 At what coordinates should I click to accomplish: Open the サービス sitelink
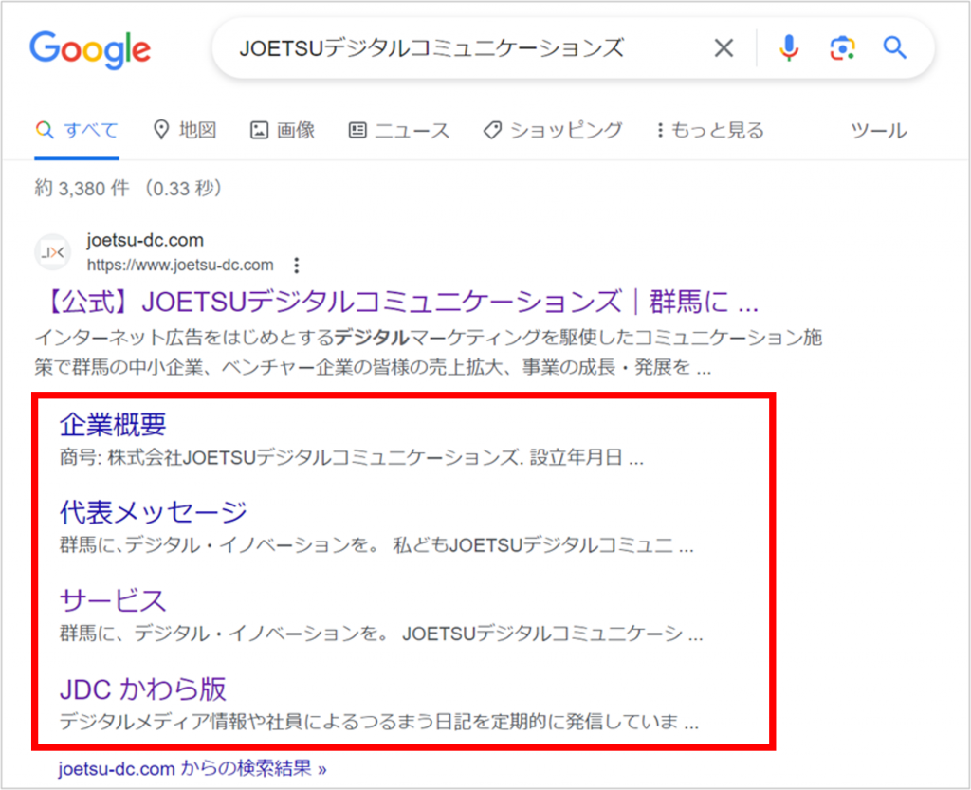[x=113, y=600]
